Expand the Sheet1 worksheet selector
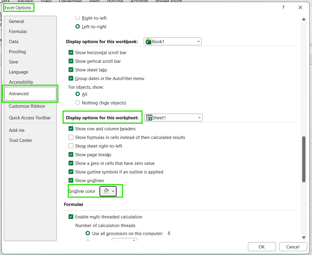Screen dimensions: 312x255 pyautogui.click(x=199, y=118)
